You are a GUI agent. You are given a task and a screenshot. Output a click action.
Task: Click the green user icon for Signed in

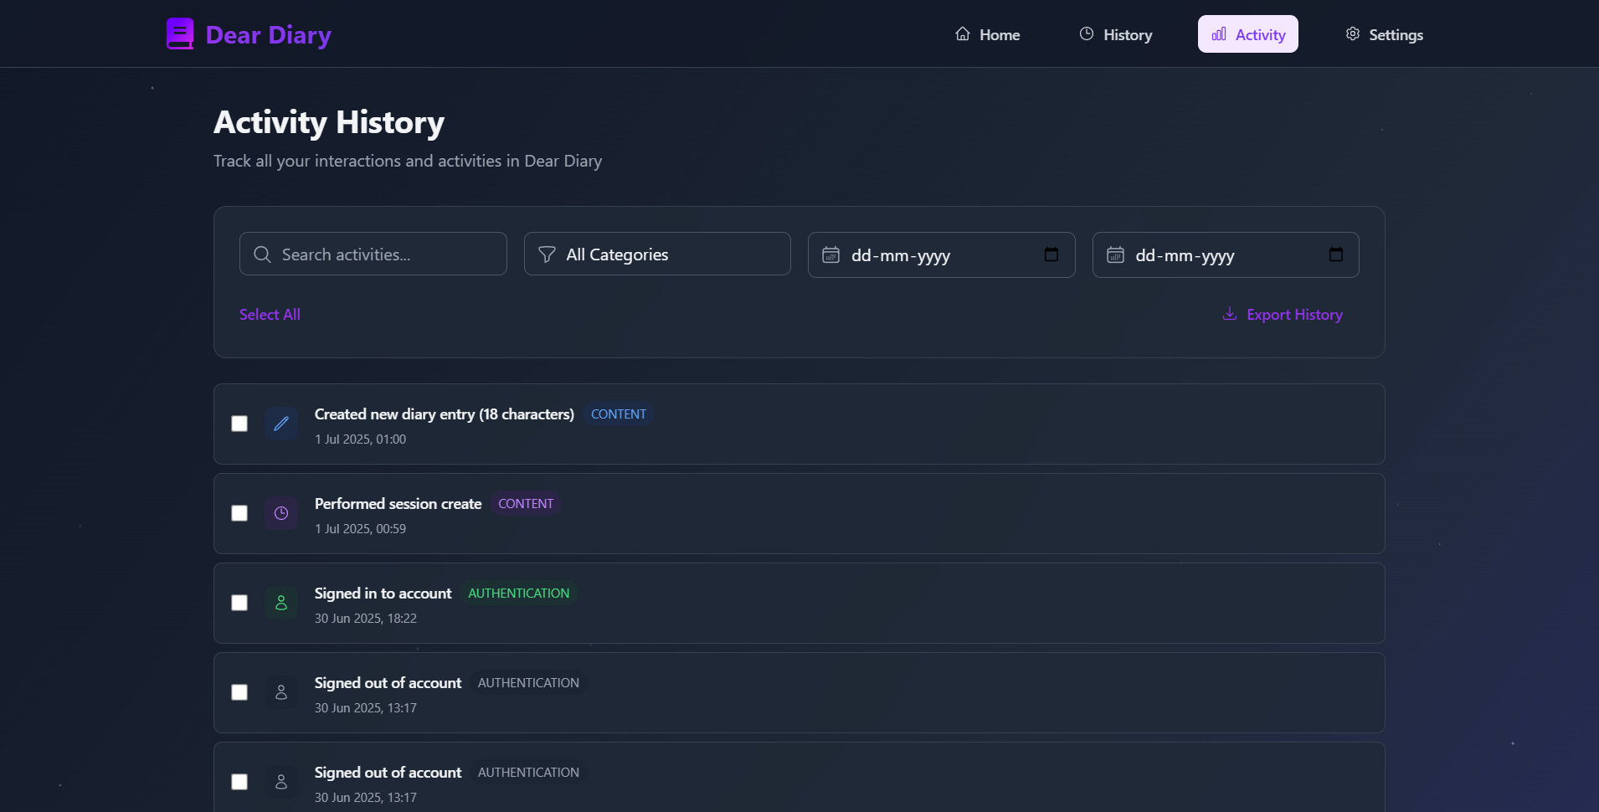[281, 602]
